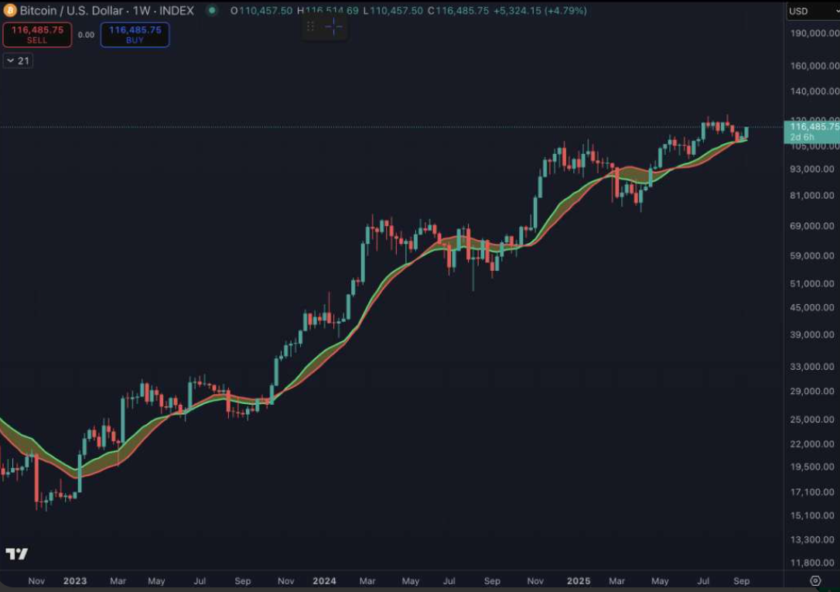
Task: Click the closing price C116,485.75 value
Action: (462, 11)
